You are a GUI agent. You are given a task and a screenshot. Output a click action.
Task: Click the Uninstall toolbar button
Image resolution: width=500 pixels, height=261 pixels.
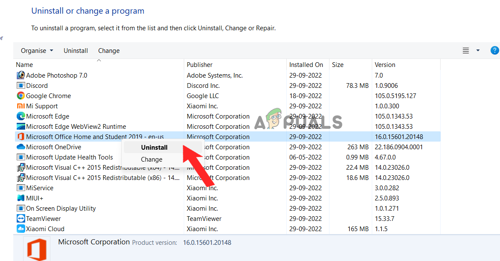[x=76, y=50]
